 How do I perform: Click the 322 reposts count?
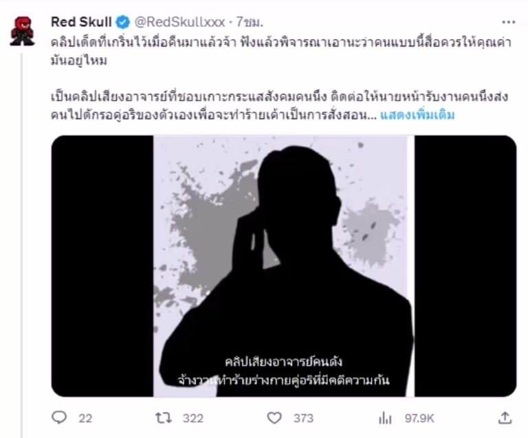pos(193,418)
